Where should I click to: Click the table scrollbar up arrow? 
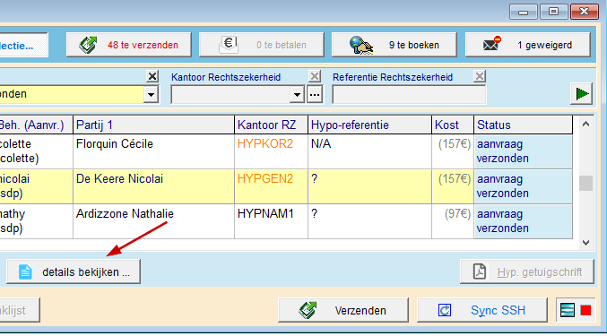pos(585,125)
